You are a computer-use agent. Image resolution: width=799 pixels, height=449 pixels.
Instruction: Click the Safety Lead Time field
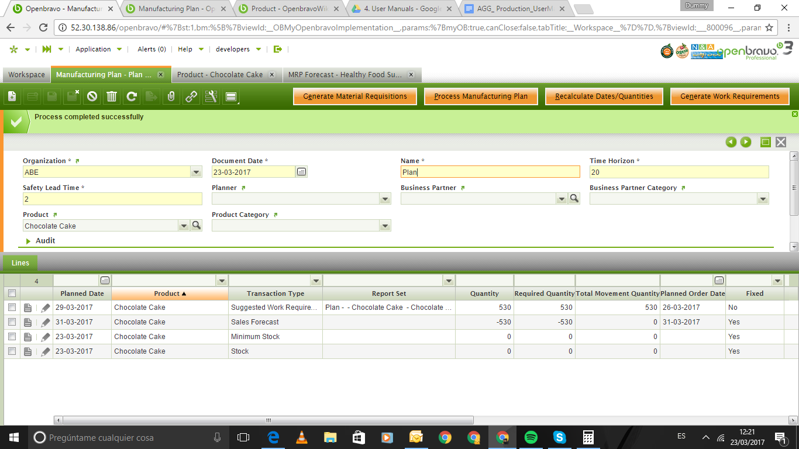[x=112, y=199]
